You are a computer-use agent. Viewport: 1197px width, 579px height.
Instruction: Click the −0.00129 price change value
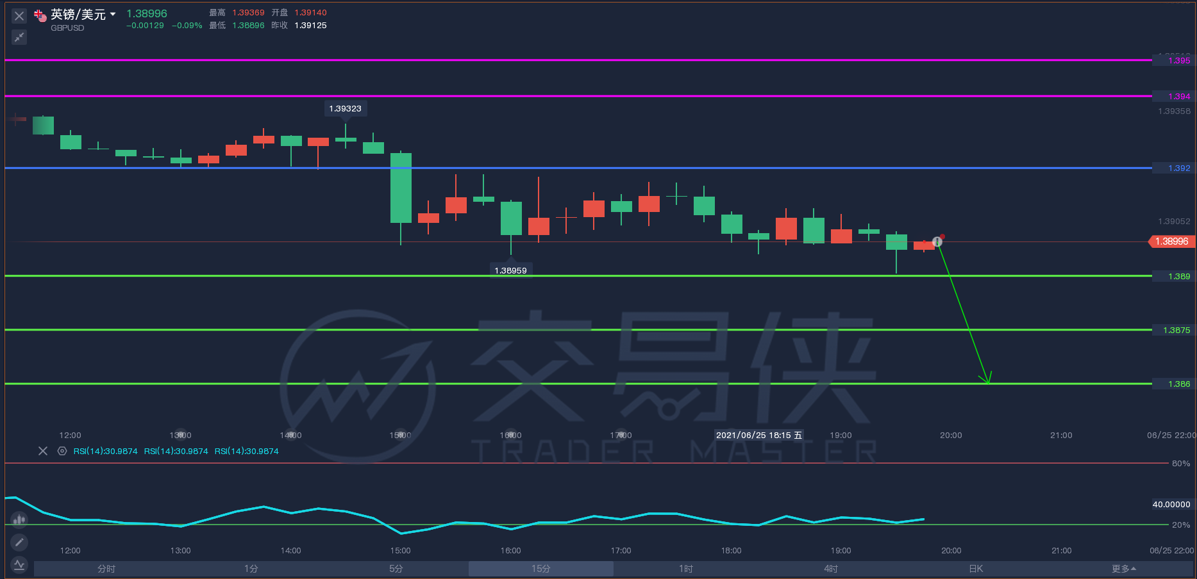coord(145,26)
